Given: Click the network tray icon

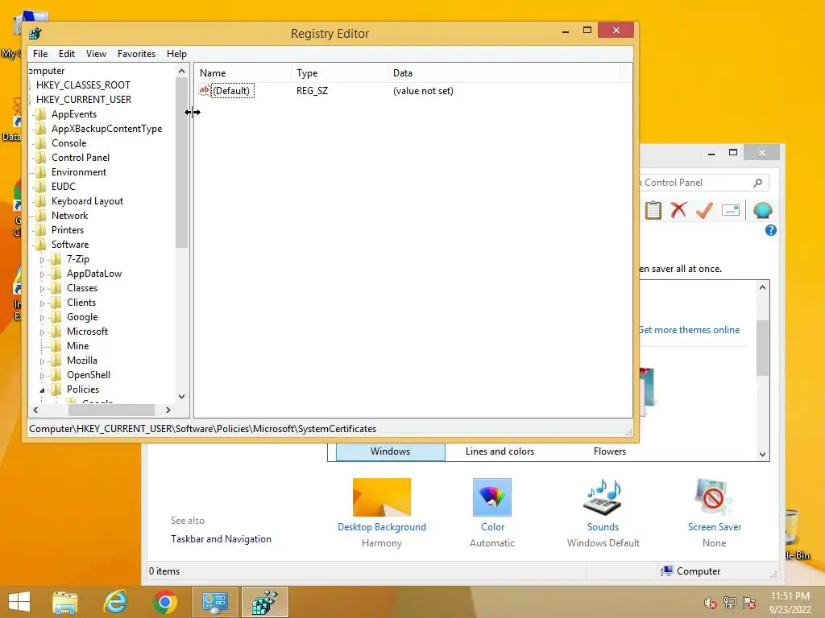Looking at the screenshot, I should click(x=730, y=603).
